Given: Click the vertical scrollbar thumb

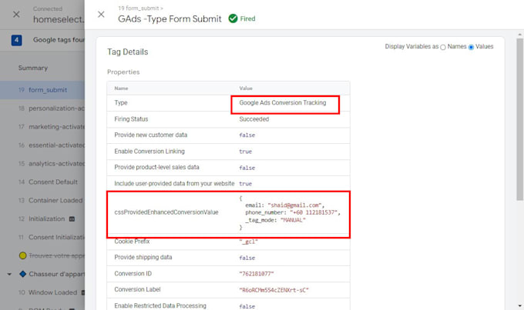Looking at the screenshot, I should (x=519, y=119).
